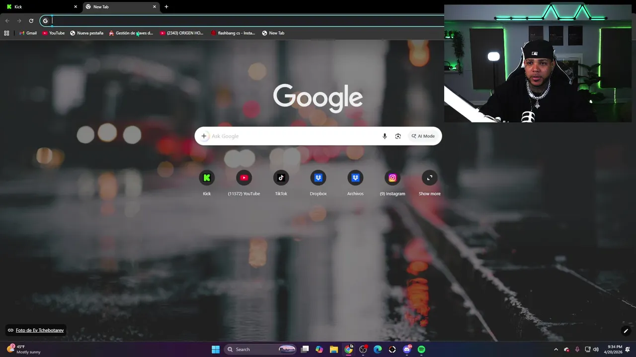Open the Gestión de llaves bookmark
Viewport: 636px width, 357px height.
tap(131, 33)
